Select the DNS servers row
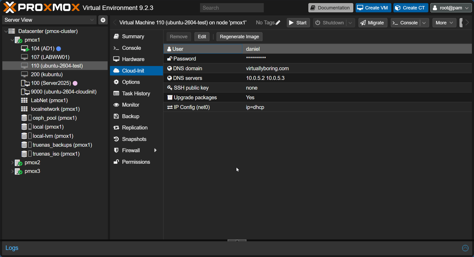The height and width of the screenshot is (257, 474). (x=318, y=78)
